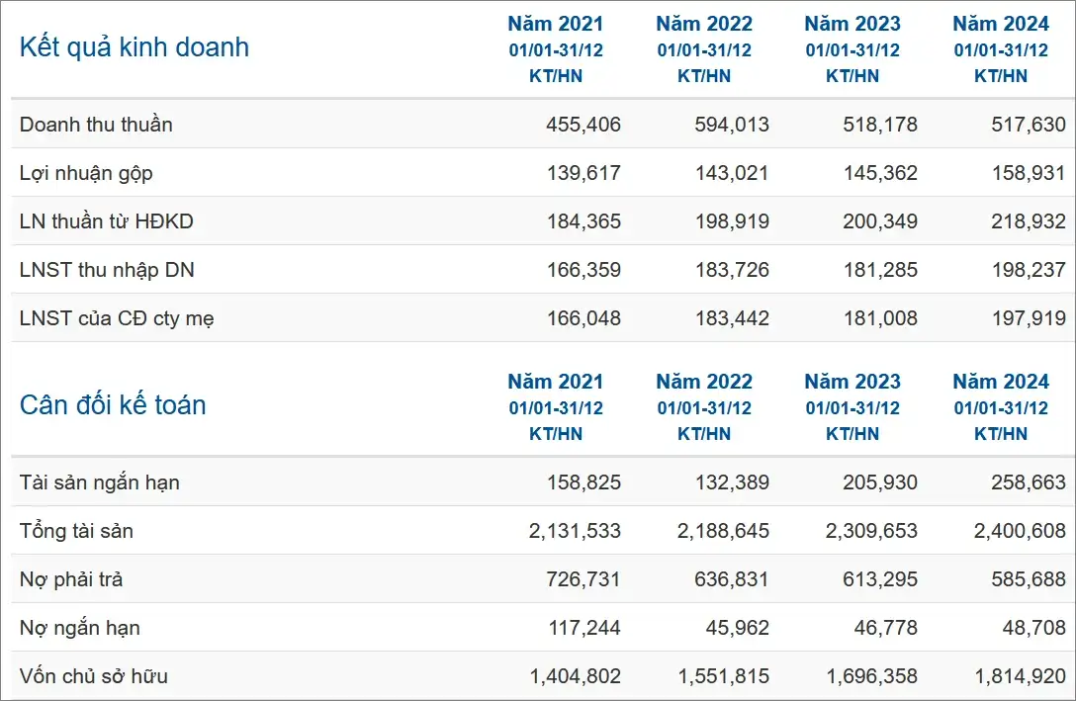Select the Tổng tài sản row label

(x=76, y=531)
